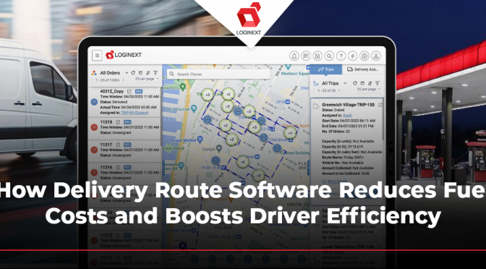Switch to the Trips tab
This screenshot has width=486, height=269.
[x=325, y=69]
